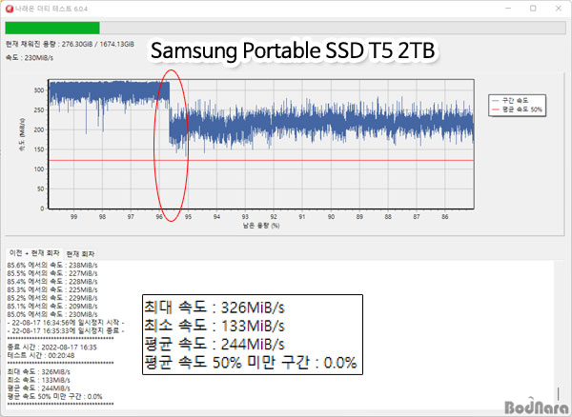The width and height of the screenshot is (572, 417).
Task: Click the red ellipse speed-drop annotation
Action: 172,143
